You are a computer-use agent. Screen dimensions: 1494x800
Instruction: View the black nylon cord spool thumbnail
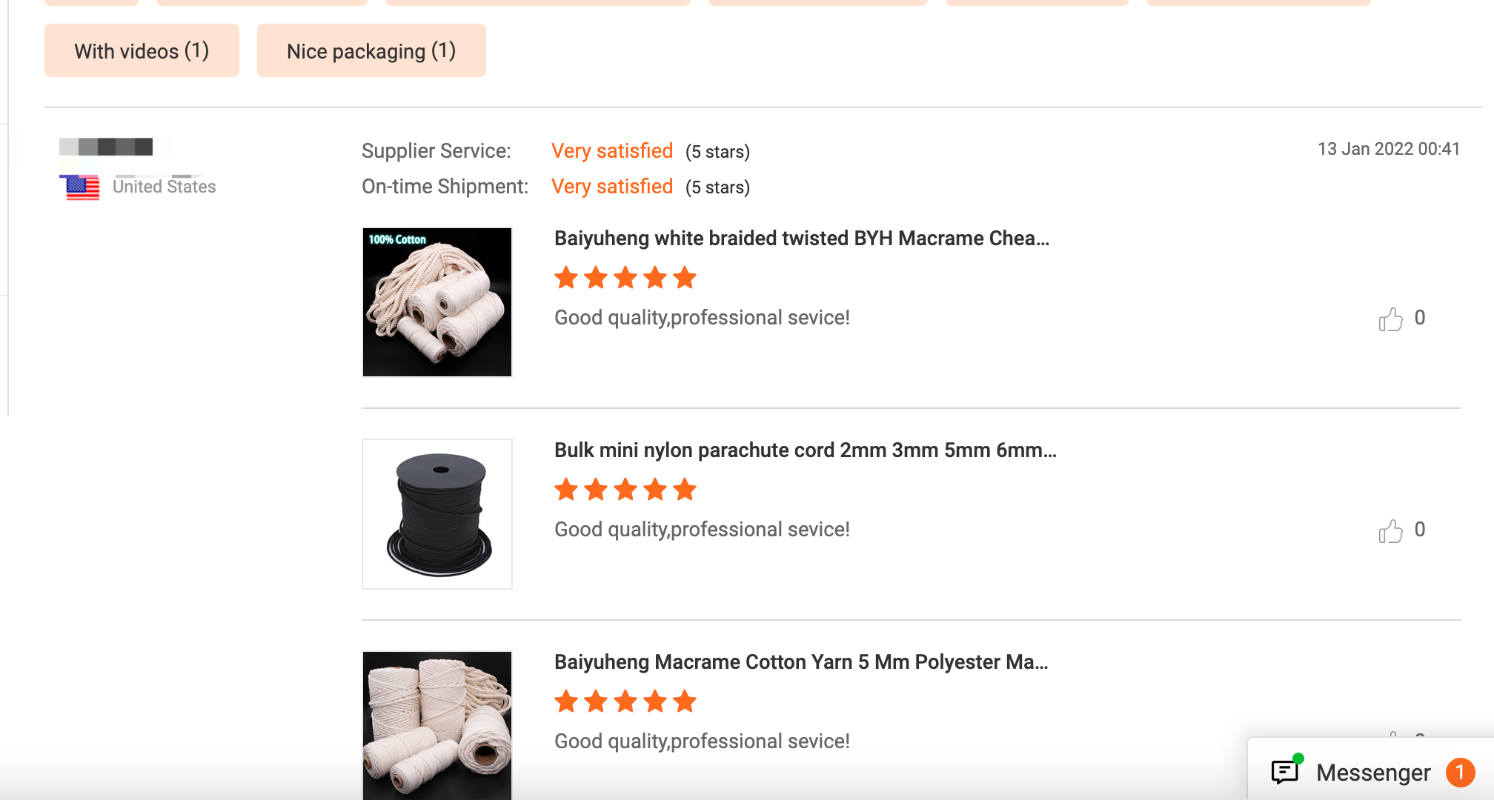click(437, 514)
